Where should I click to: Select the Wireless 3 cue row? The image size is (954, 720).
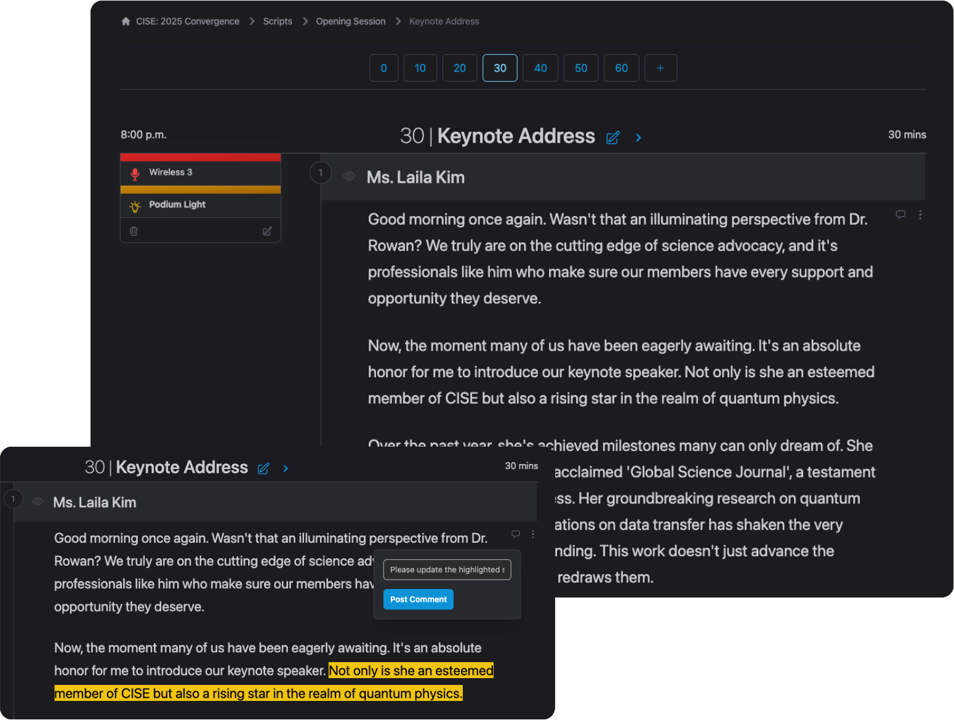pos(201,173)
